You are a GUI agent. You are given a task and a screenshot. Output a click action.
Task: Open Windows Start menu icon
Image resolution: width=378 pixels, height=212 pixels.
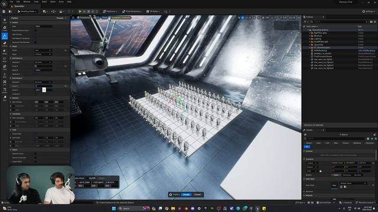(x=114, y=208)
